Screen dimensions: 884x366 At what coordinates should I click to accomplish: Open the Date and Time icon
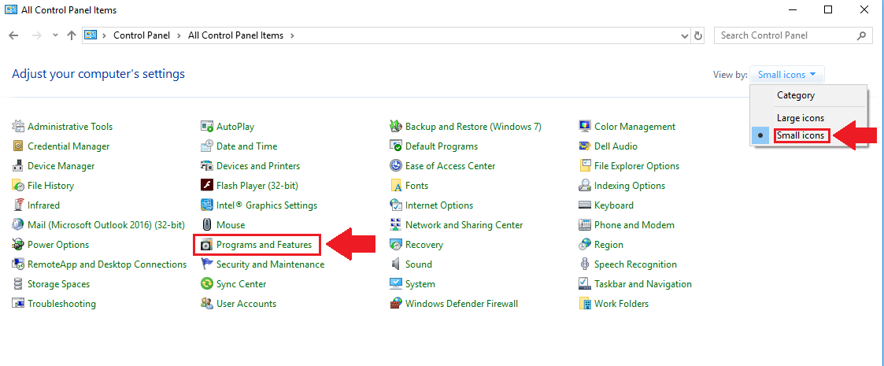coord(207,146)
